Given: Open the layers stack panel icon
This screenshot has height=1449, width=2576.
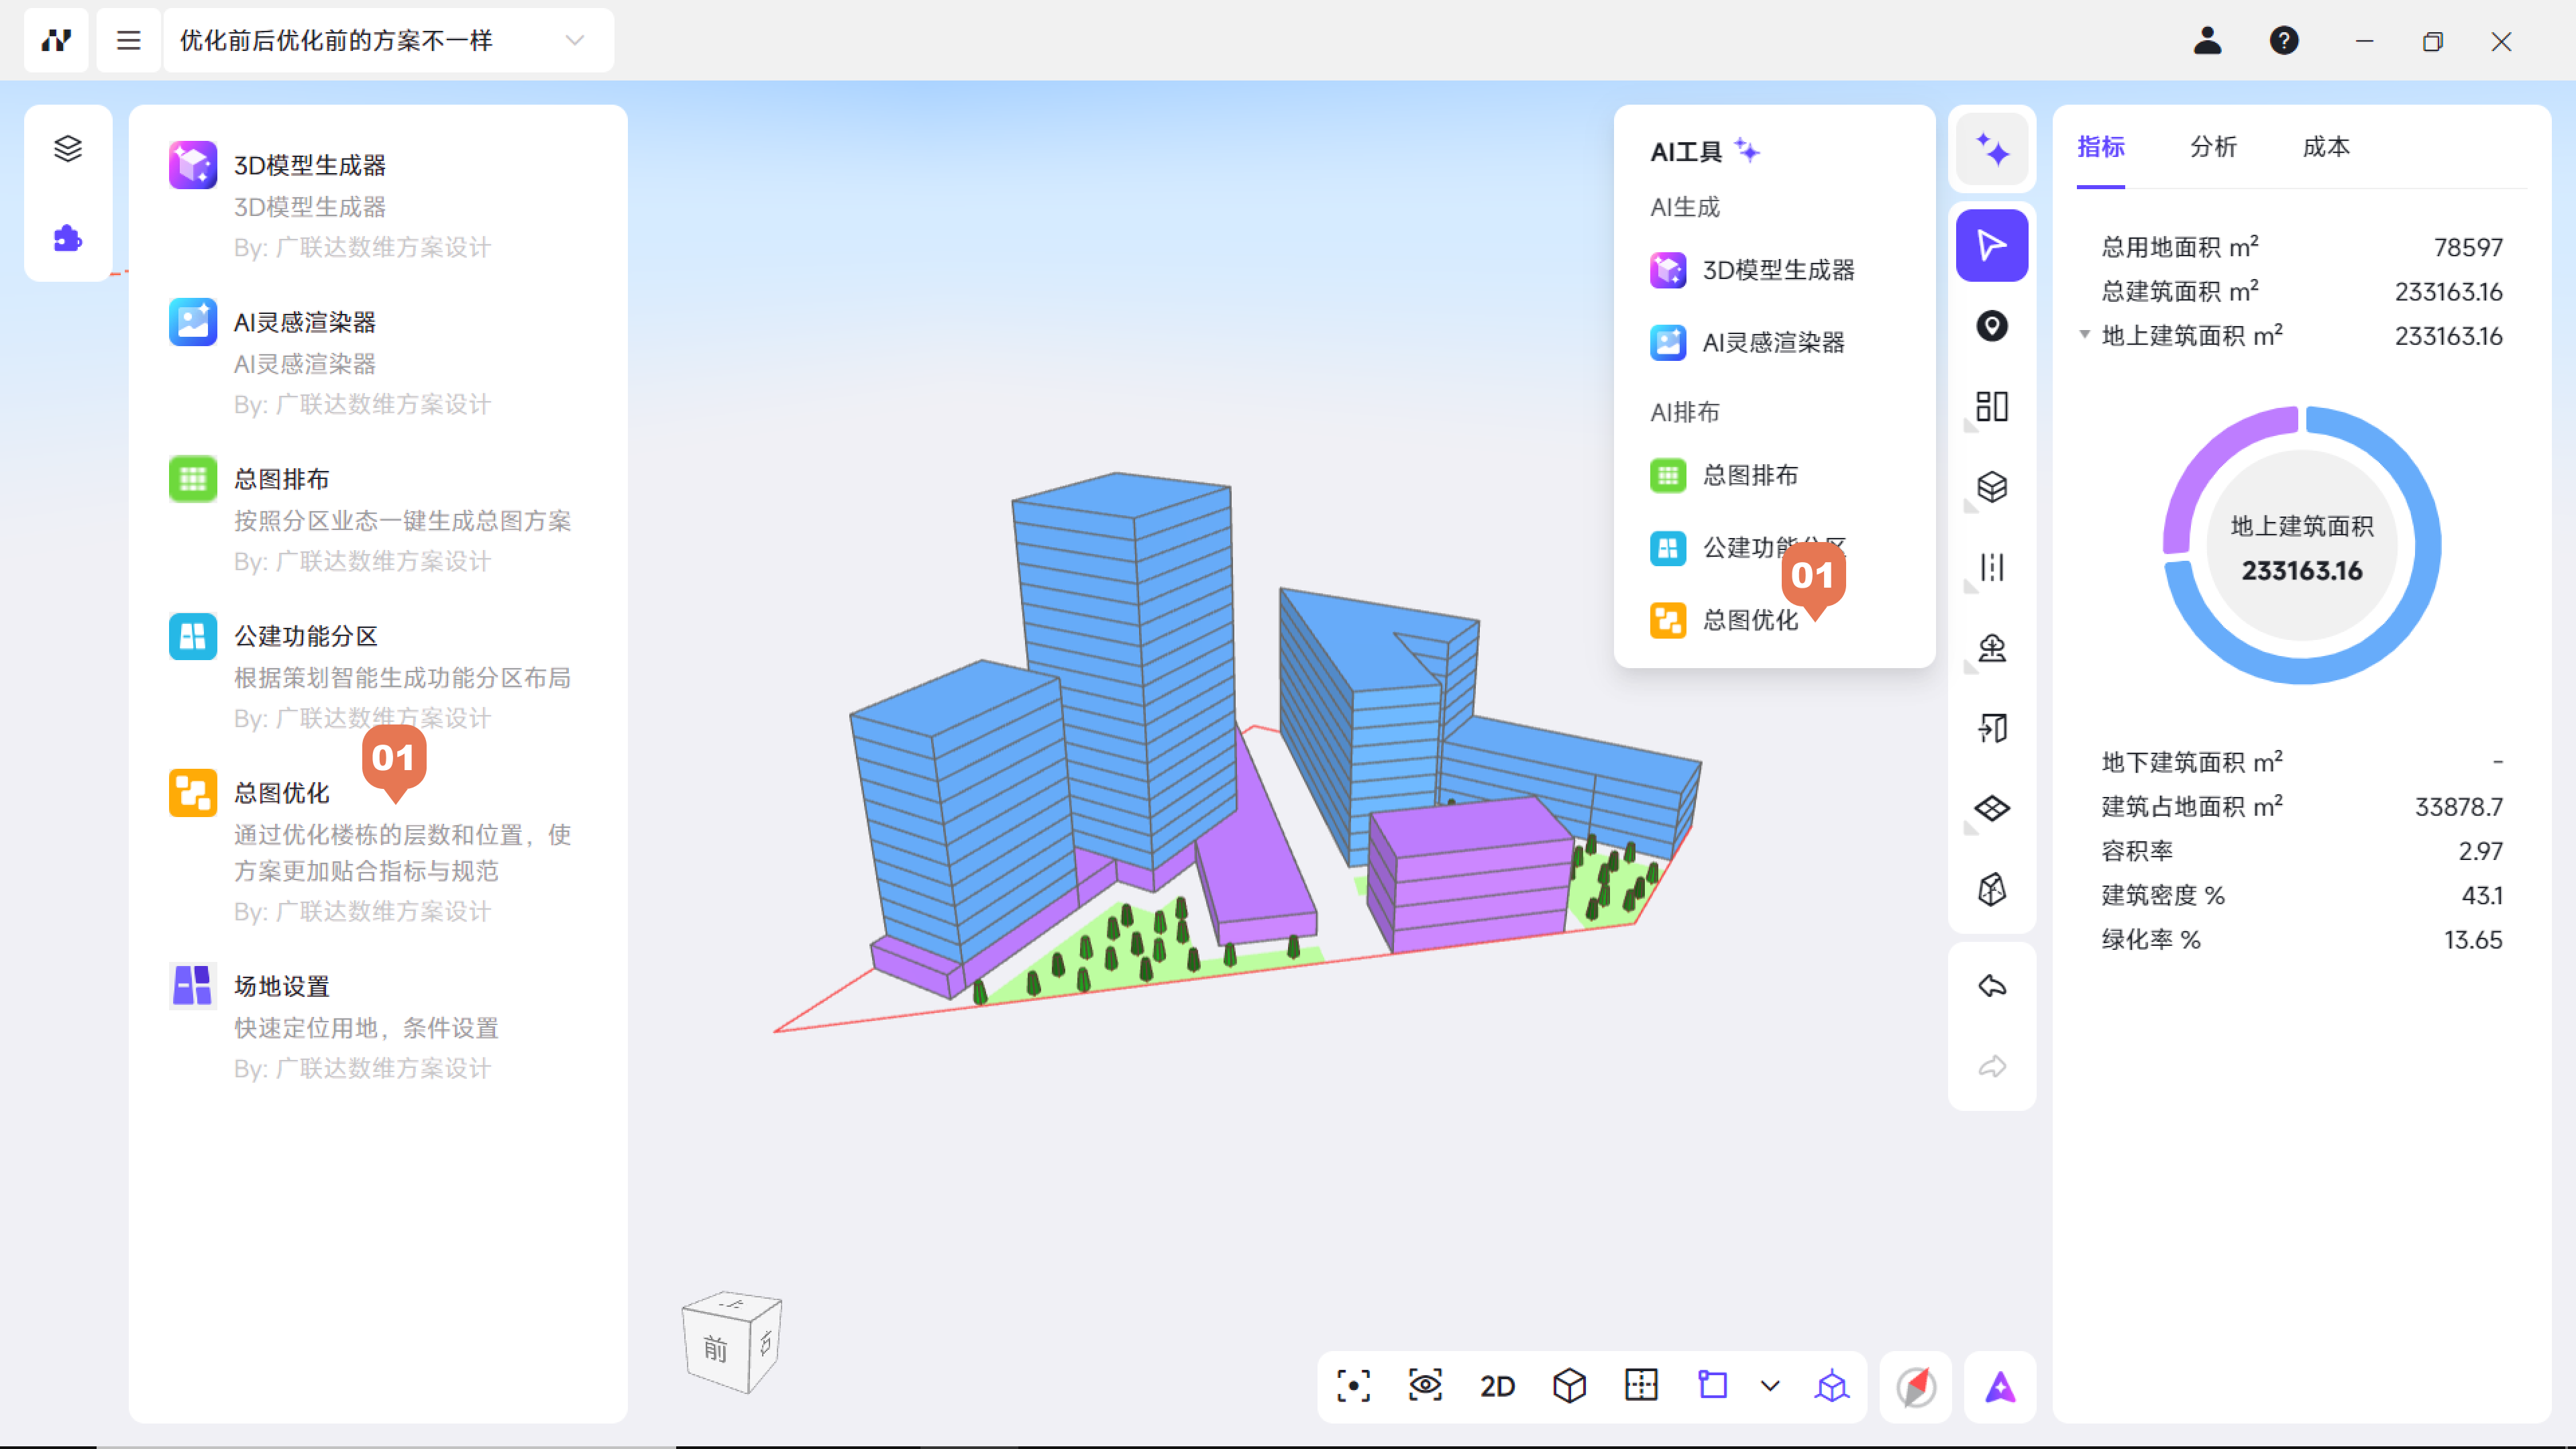Looking at the screenshot, I should pos(68,148).
